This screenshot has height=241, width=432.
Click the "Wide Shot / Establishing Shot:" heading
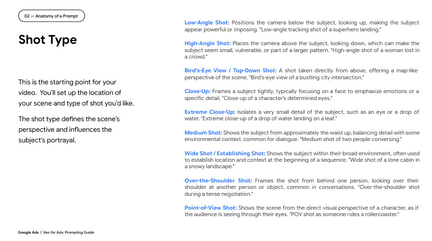tap(225, 153)
